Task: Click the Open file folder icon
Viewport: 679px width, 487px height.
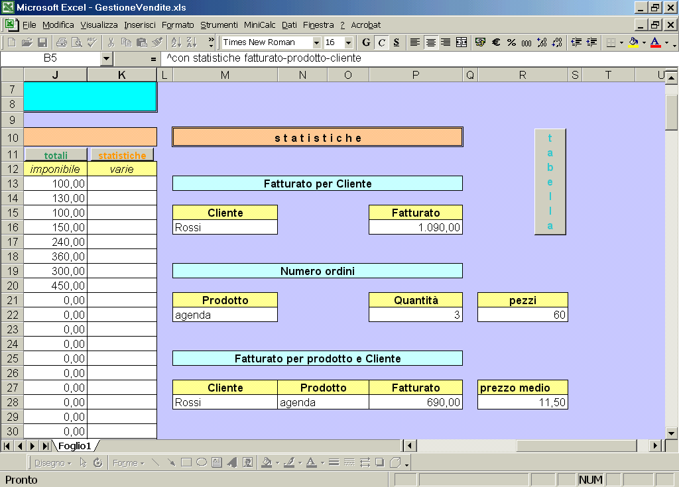Action: point(27,42)
